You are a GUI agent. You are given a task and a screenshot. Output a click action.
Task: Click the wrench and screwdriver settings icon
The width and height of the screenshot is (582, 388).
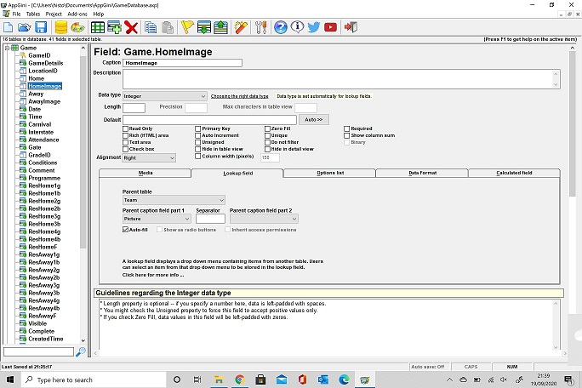(261, 27)
